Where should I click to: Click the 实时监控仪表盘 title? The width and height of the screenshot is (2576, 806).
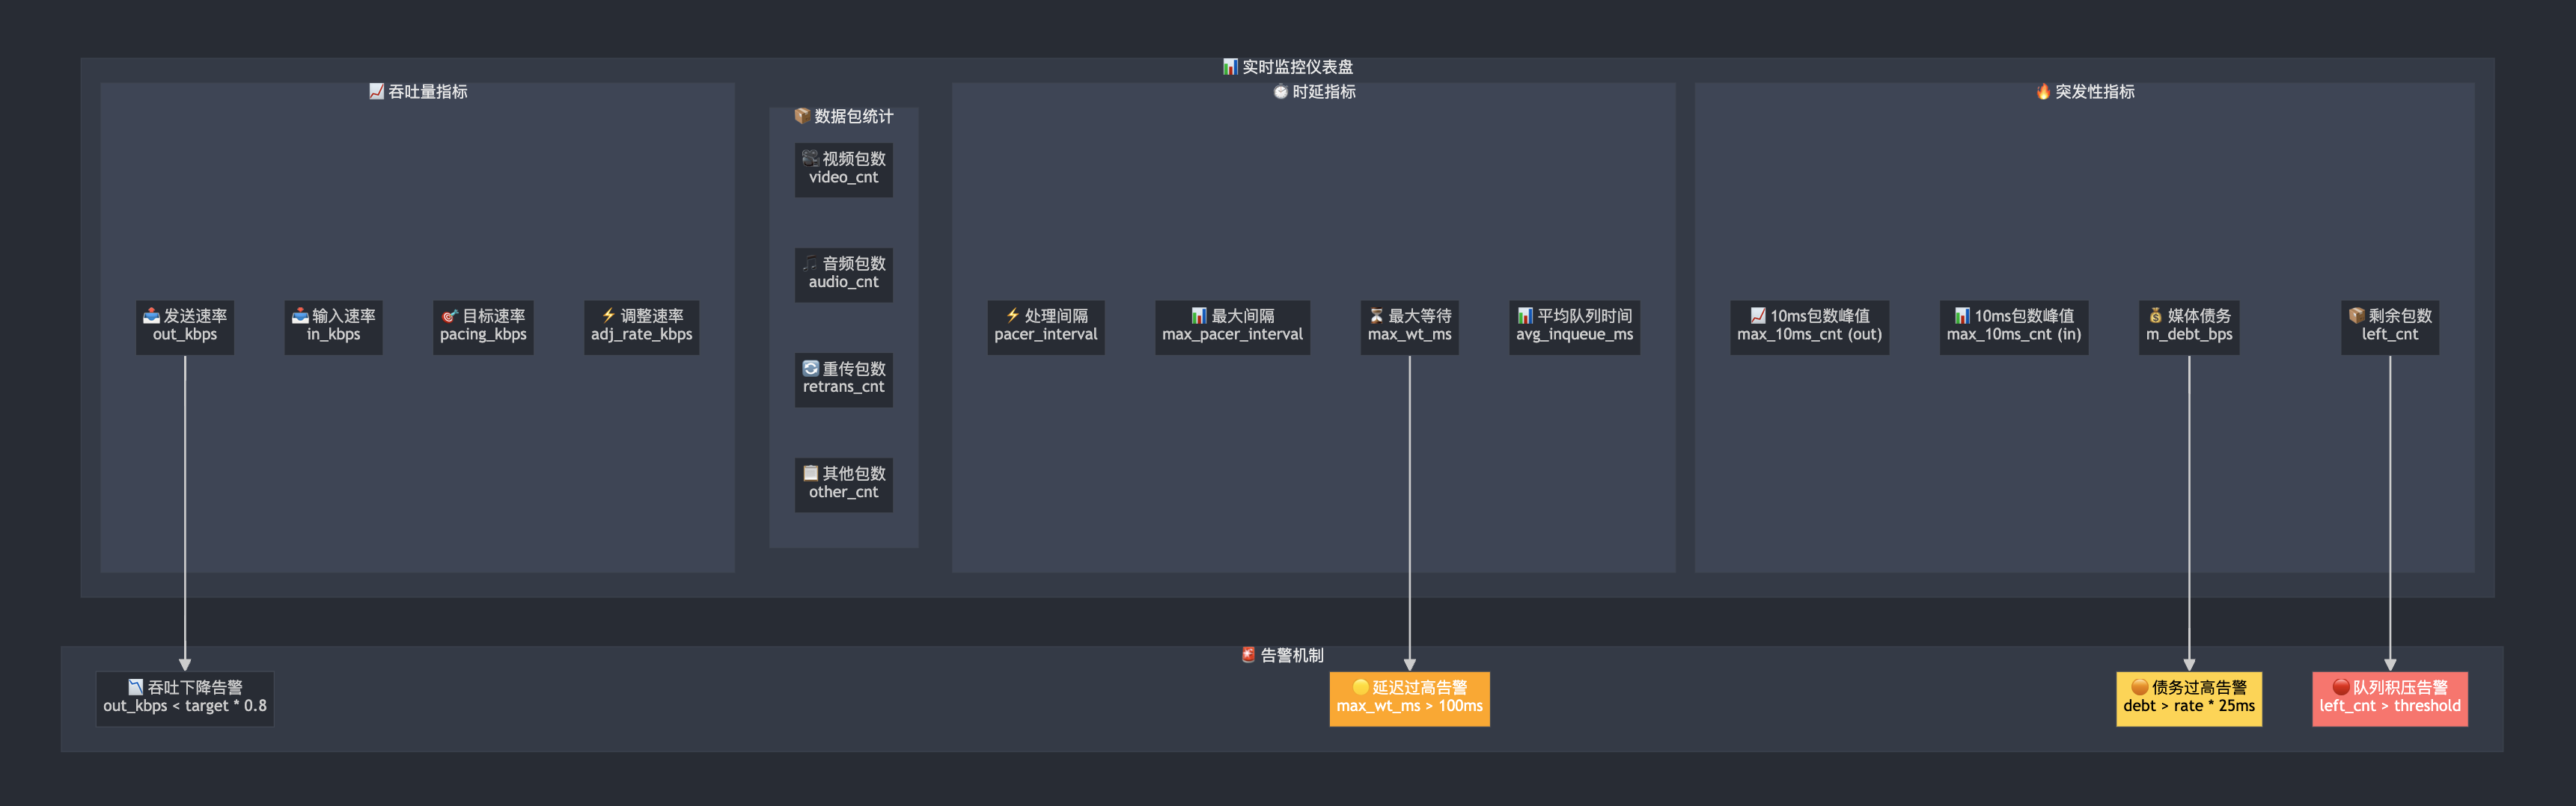click(x=1297, y=67)
